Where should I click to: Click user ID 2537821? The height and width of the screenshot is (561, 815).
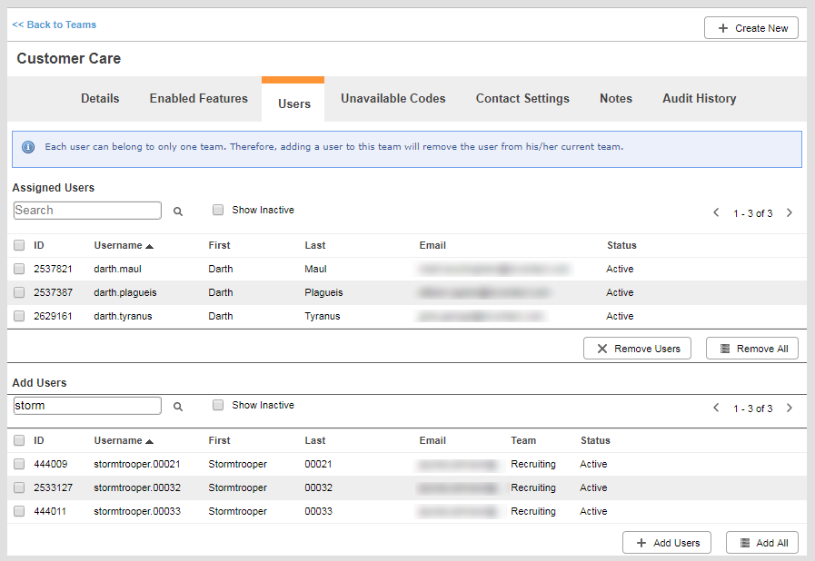53,269
